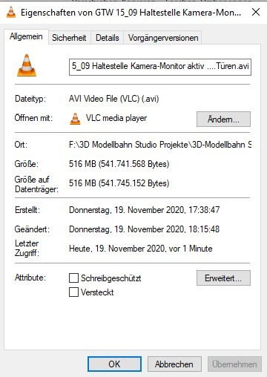Select the Vorgängerversionen tab
Screen dimensions: 267x377
(x=163, y=38)
